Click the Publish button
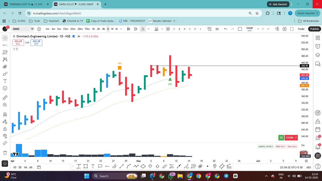 pyautogui.click(x=314, y=29)
